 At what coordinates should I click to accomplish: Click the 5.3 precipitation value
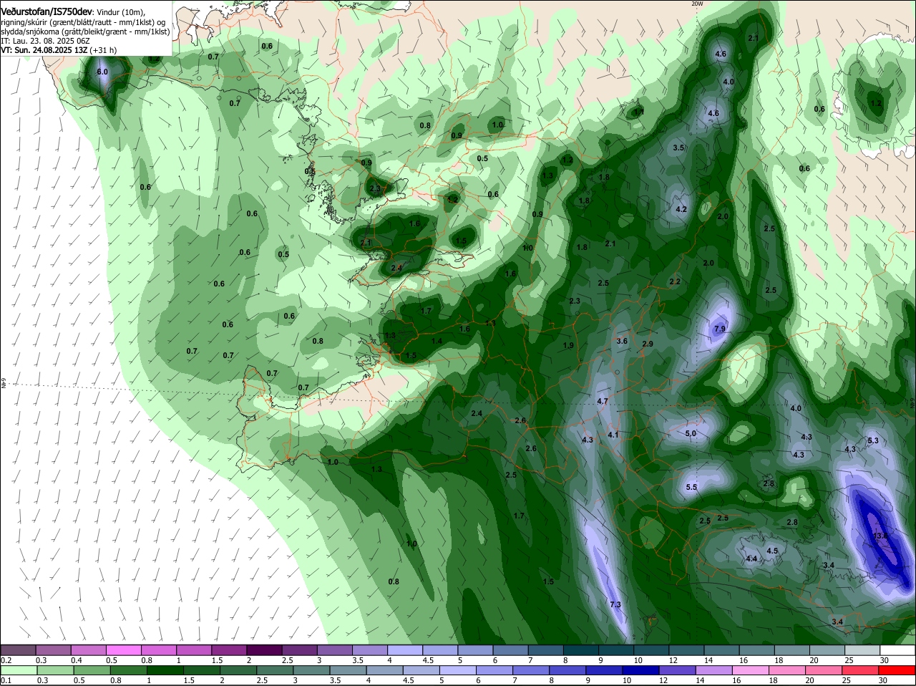click(872, 440)
